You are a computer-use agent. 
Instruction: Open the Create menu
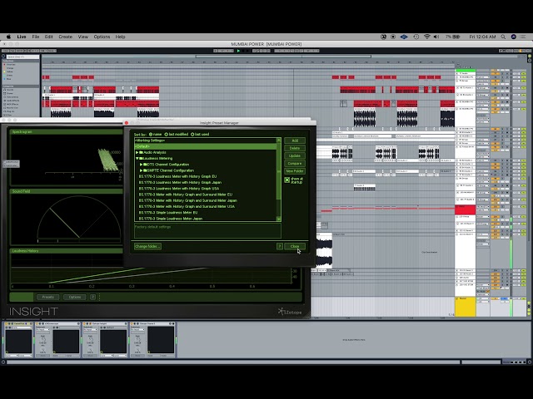point(65,37)
